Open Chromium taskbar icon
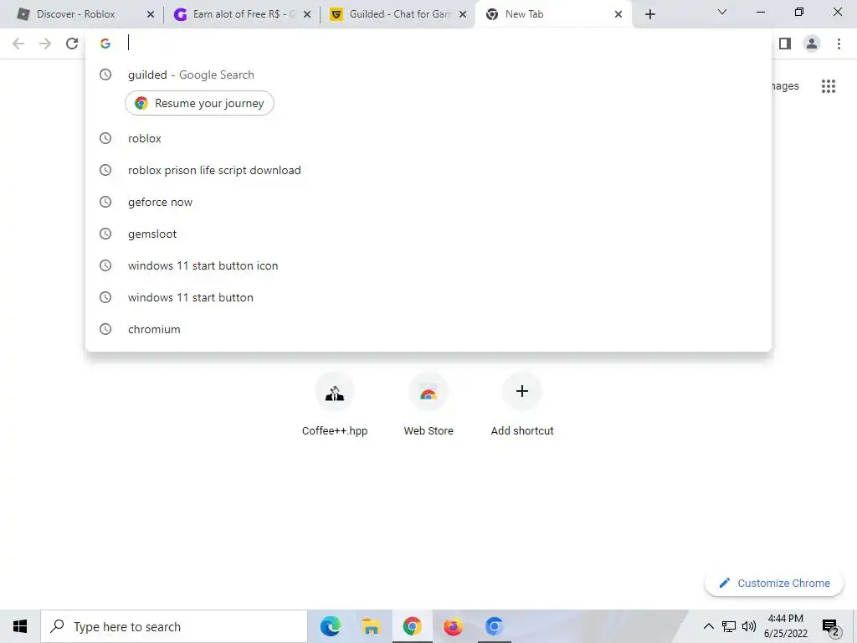This screenshot has height=643, width=857. pyautogui.click(x=494, y=626)
